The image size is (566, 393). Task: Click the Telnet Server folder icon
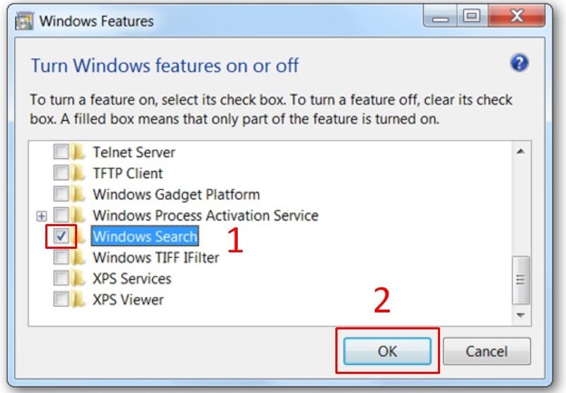tap(79, 152)
